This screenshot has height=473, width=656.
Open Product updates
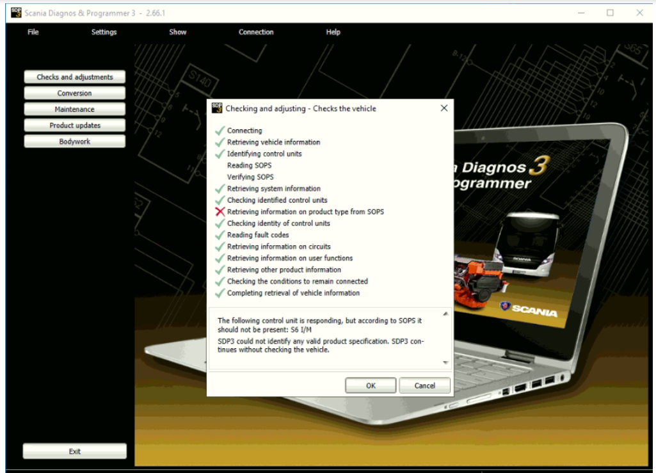pyautogui.click(x=74, y=125)
